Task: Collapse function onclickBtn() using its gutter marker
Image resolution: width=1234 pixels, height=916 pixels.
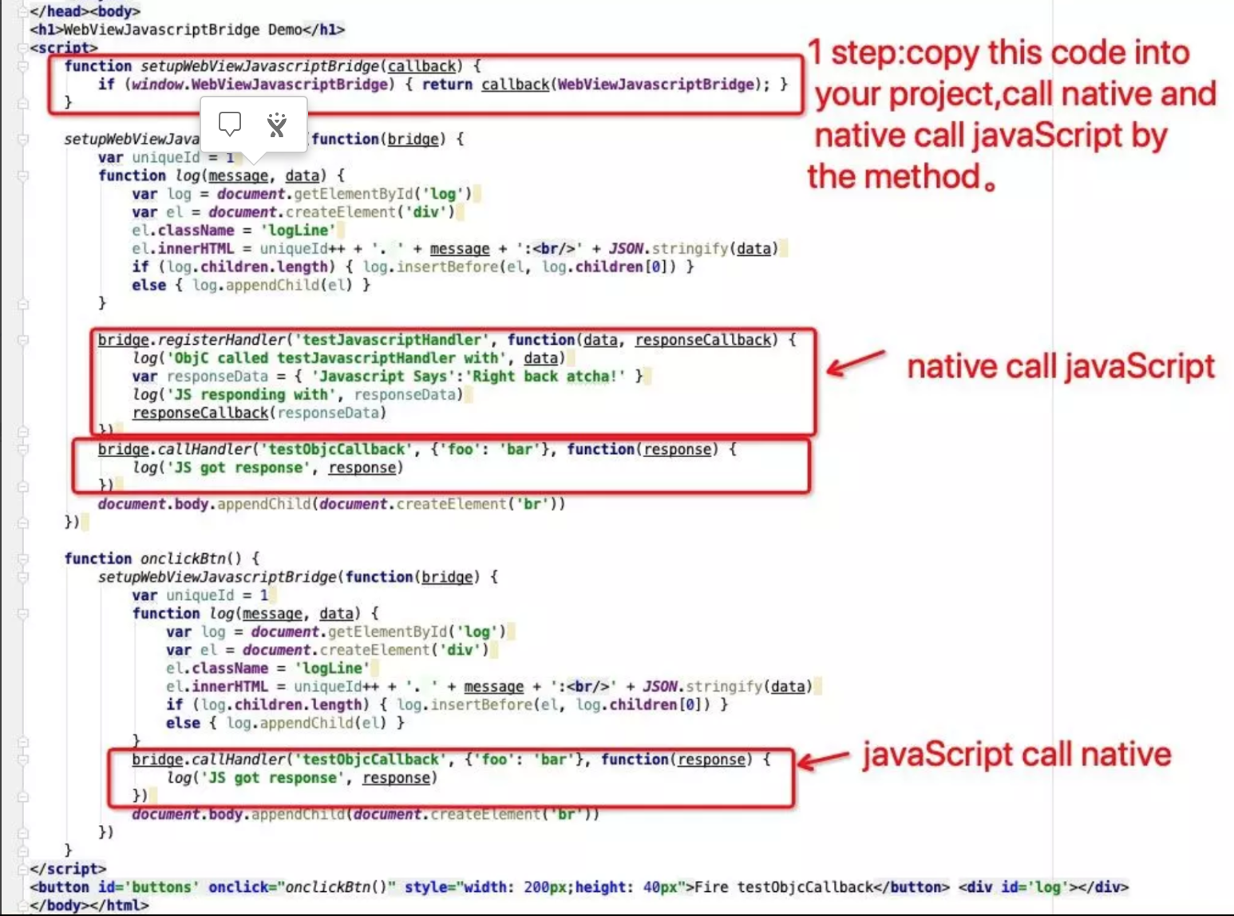Action: point(22,559)
